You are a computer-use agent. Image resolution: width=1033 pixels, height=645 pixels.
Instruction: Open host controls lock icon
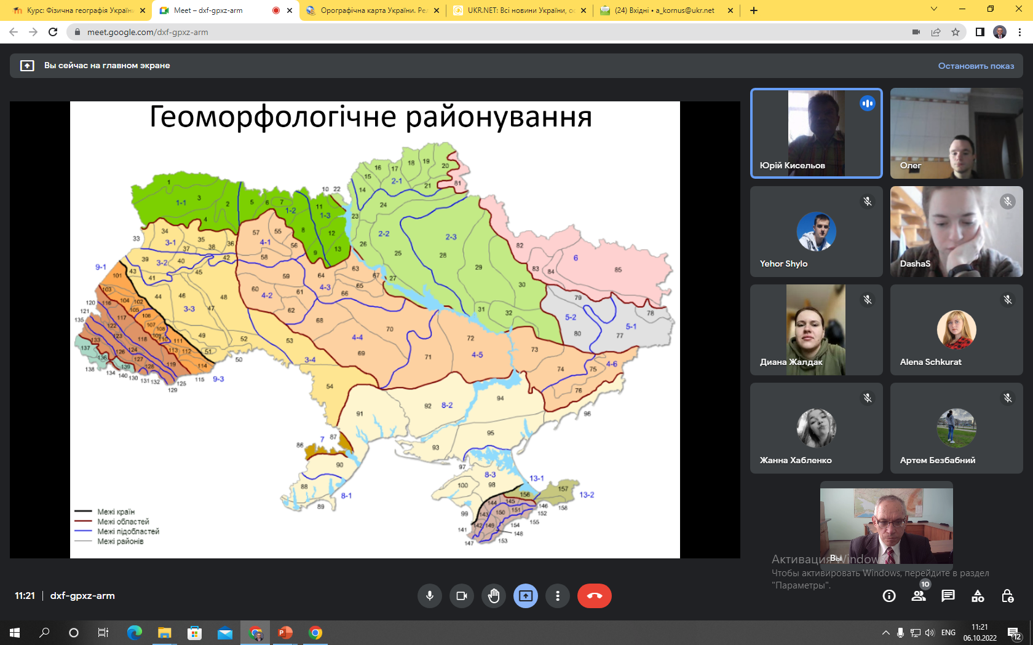click(1007, 596)
